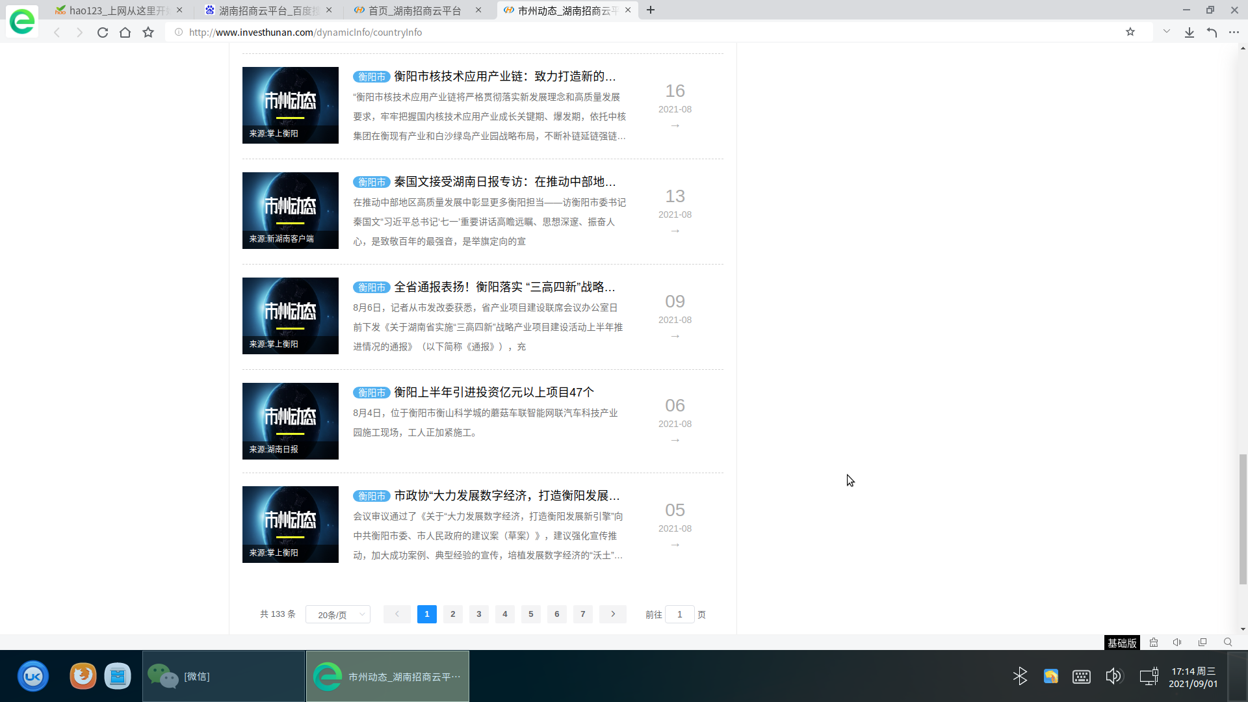The image size is (1248, 702).
Task: Click the vertical scrollbar thumb
Action: click(x=1243, y=519)
